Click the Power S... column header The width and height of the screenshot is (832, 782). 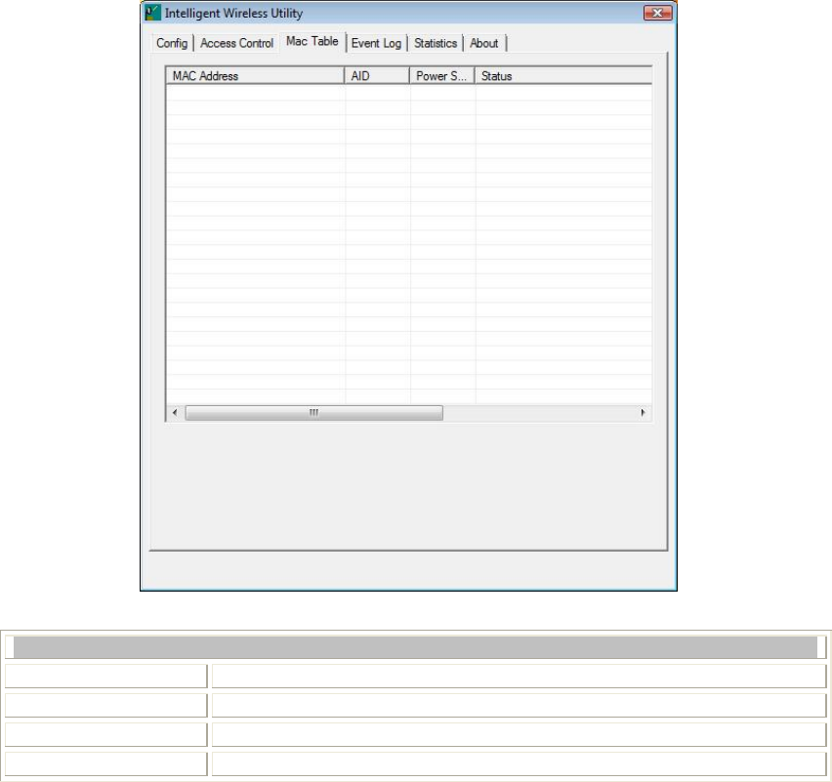(441, 76)
